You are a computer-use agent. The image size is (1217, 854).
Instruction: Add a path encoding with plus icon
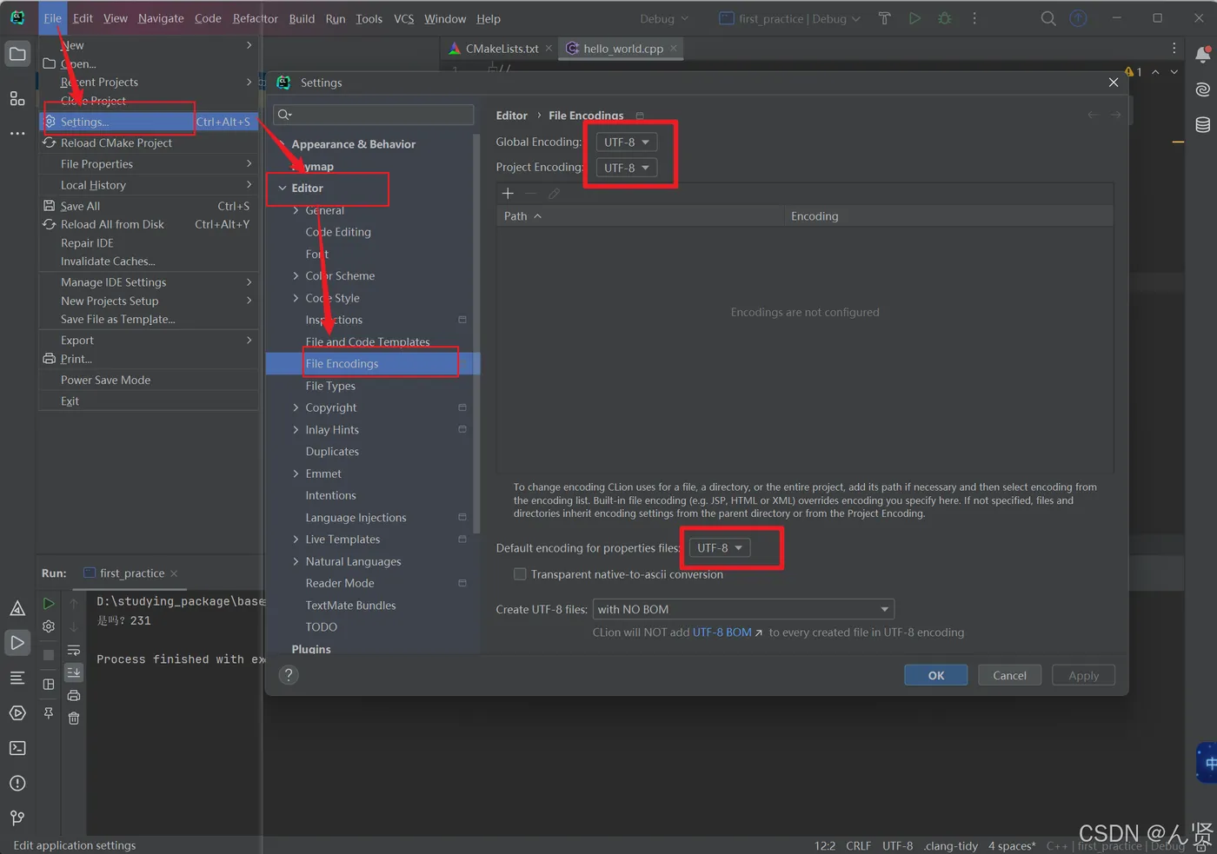click(509, 194)
